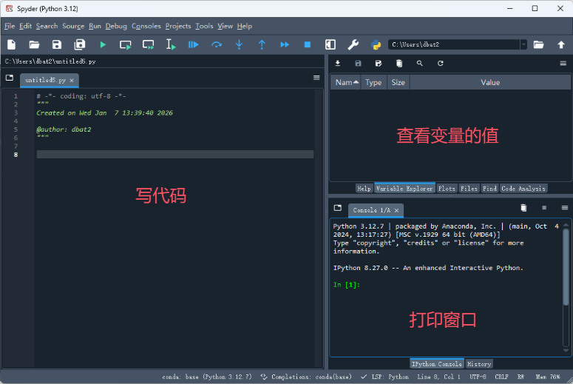The height and width of the screenshot is (384, 573).
Task: Click Save data icon in Variable Explorer
Action: coord(358,64)
